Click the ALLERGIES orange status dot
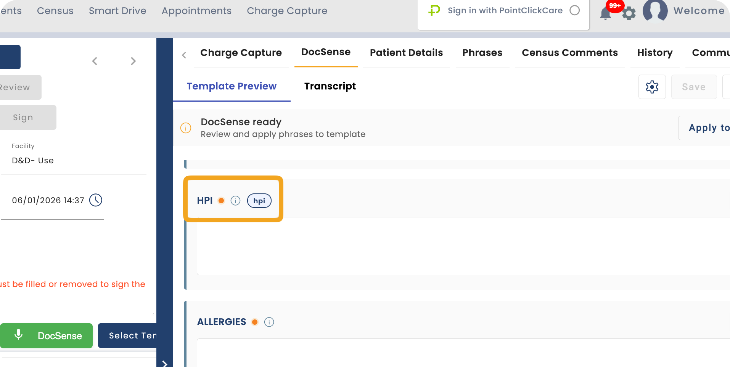The width and height of the screenshot is (730, 367). click(255, 322)
